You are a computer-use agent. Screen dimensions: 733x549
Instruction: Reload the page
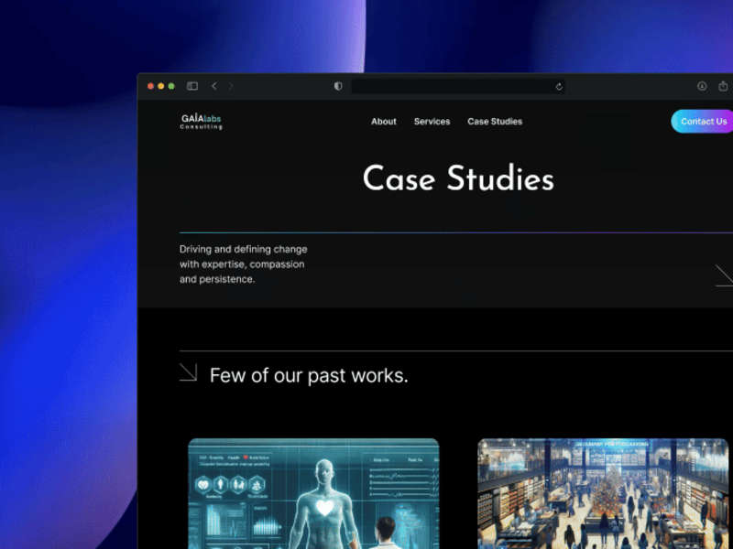tap(559, 86)
